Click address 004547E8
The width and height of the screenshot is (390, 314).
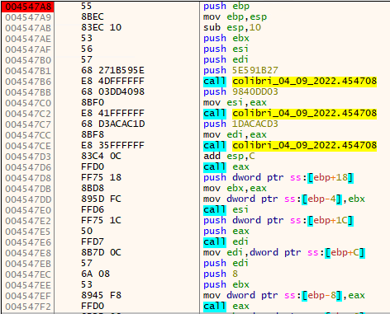[28, 253]
